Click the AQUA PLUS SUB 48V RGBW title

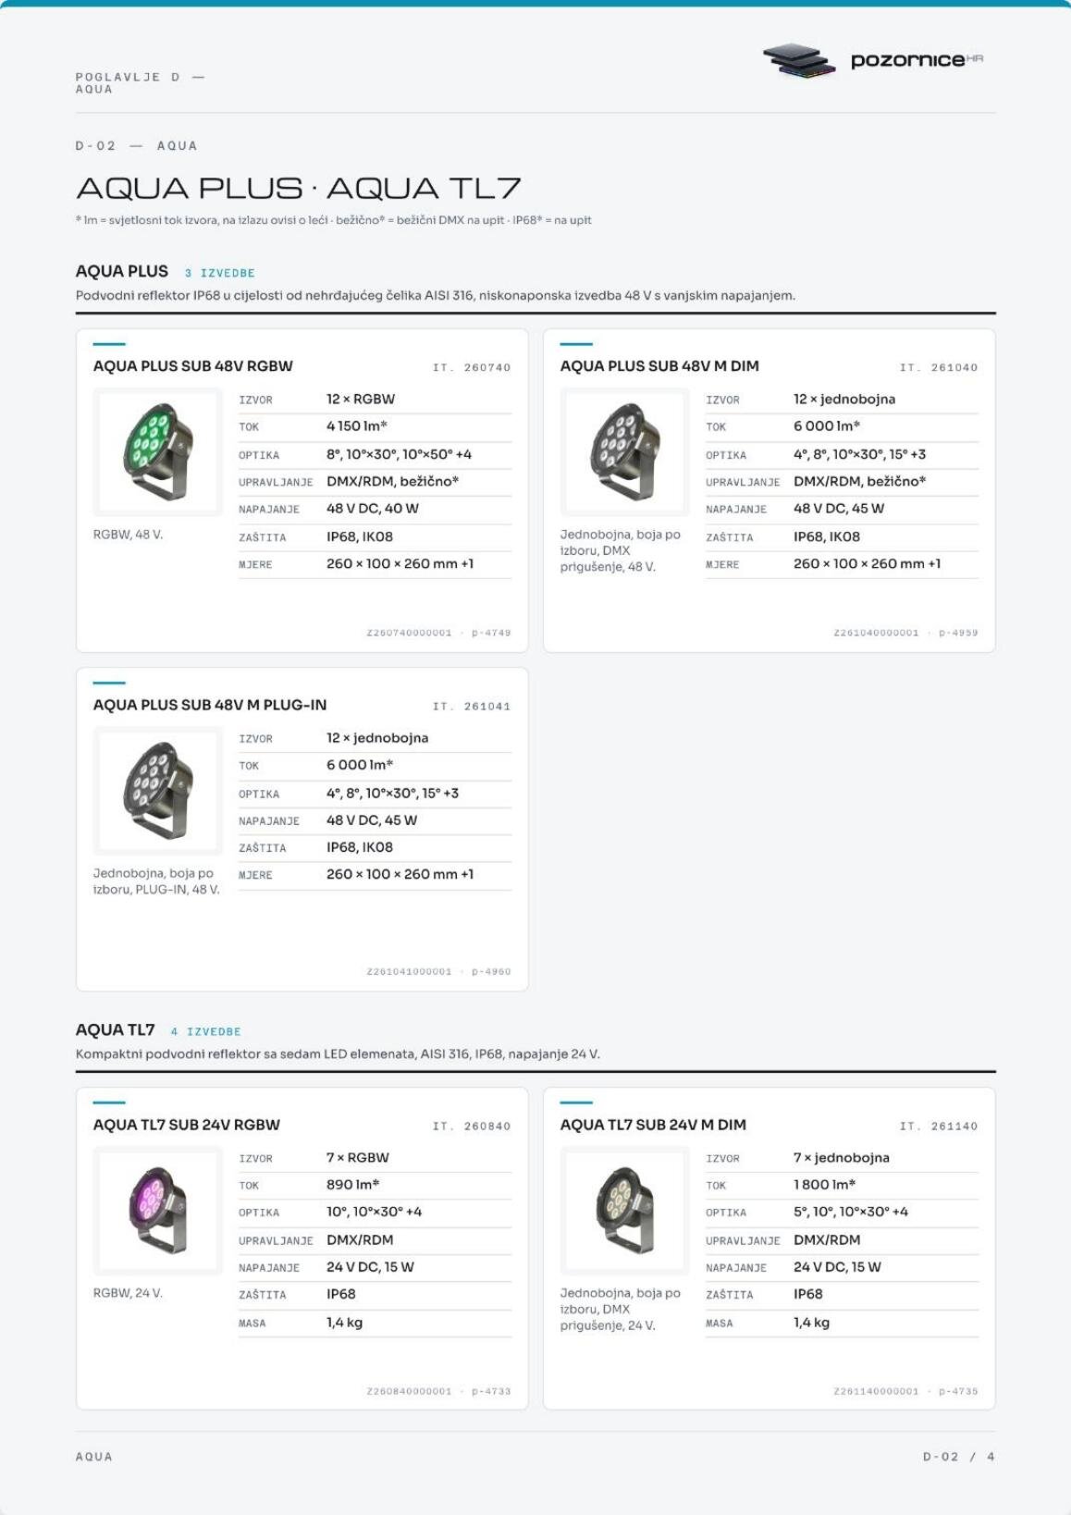pyautogui.click(x=192, y=366)
